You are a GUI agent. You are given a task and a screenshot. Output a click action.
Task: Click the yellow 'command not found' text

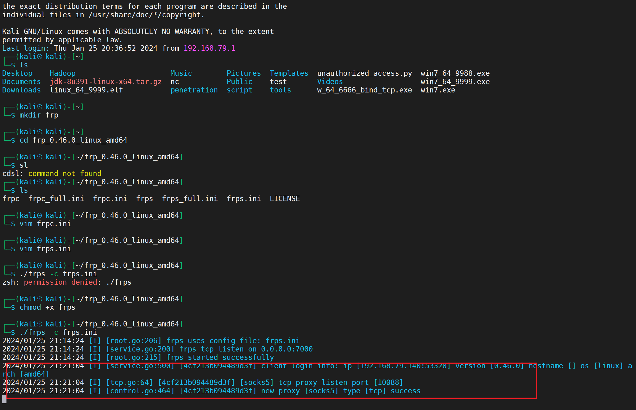(x=65, y=174)
